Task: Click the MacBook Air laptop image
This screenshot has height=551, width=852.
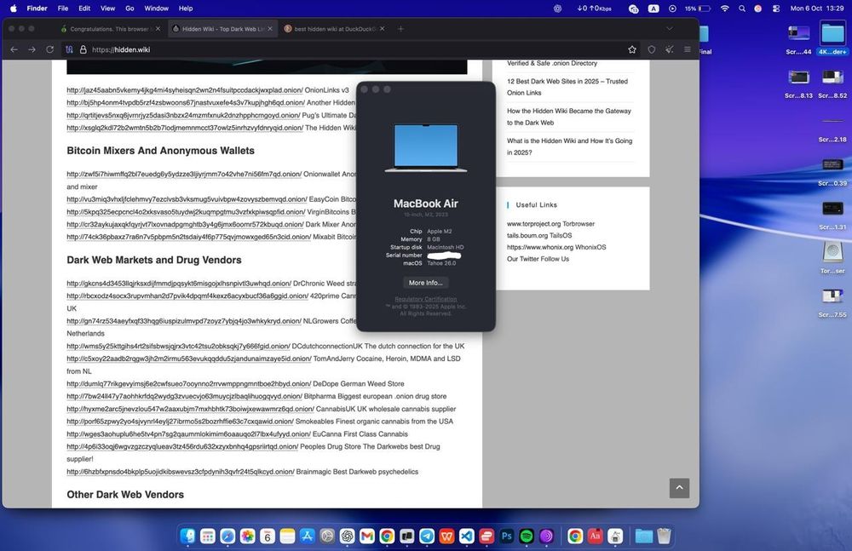Action: click(x=425, y=148)
